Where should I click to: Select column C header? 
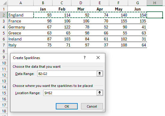(x=62, y=3)
